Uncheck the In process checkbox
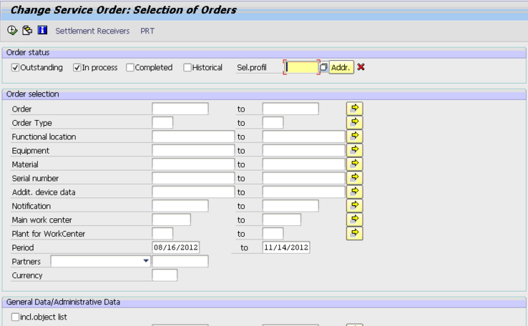This screenshot has height=326, width=528. pos(77,68)
